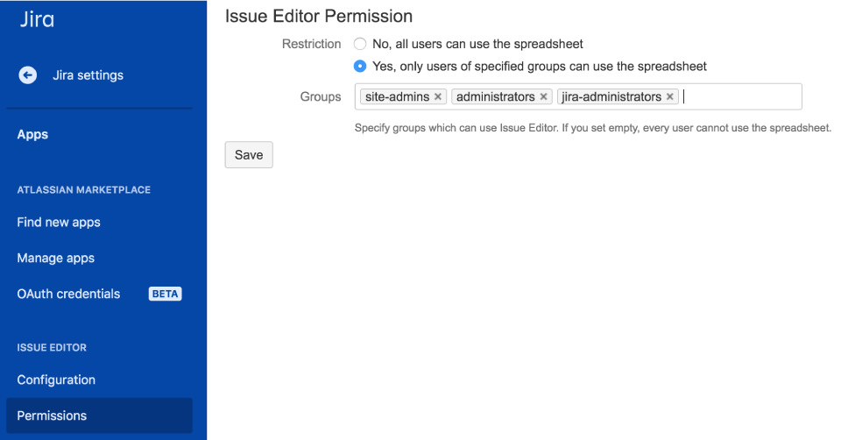Click the ATLASSIAN MARKETPLACE section header
Image resolution: width=841 pixels, height=440 pixels.
tap(84, 190)
